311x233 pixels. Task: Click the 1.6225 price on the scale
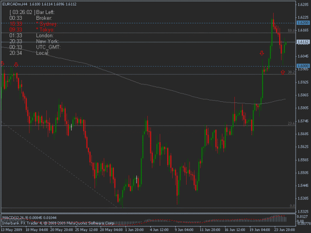pyautogui.click(x=303, y=17)
